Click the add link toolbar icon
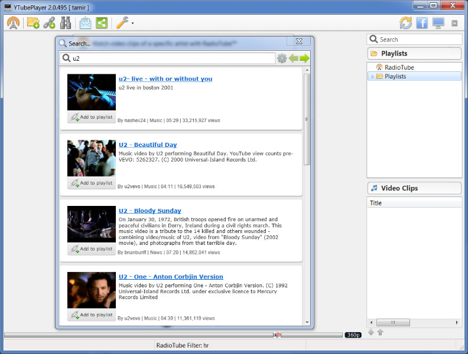Viewport: 468px width, 354px height. tap(49, 22)
